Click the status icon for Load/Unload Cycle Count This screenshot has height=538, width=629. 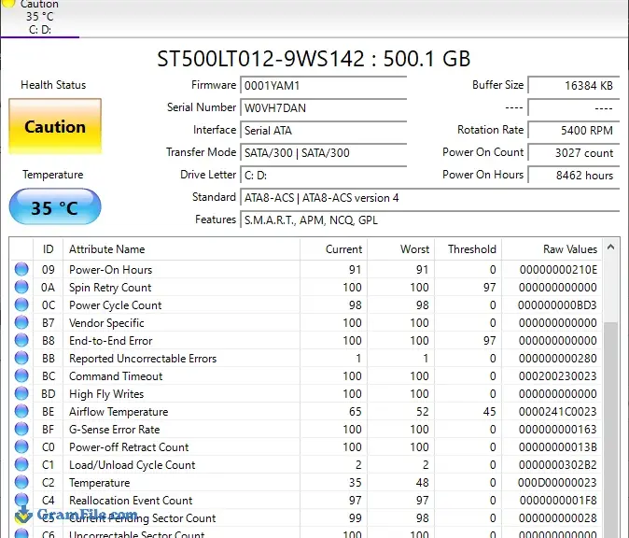pyautogui.click(x=21, y=464)
